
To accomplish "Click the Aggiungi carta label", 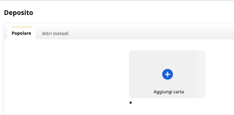I will click(x=169, y=92).
